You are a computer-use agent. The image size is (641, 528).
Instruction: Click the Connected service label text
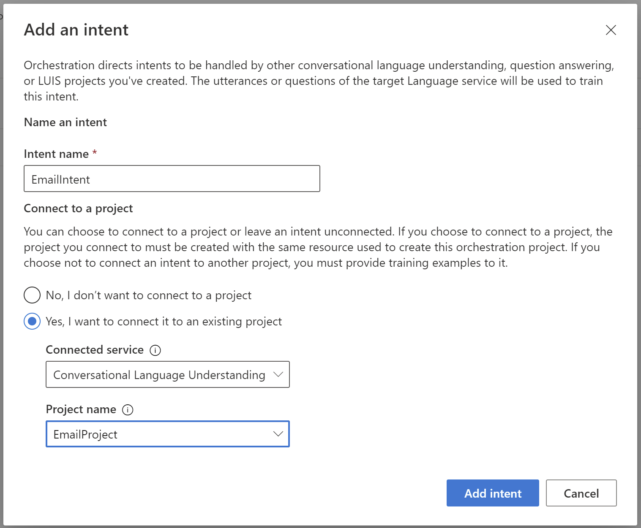[x=95, y=350]
